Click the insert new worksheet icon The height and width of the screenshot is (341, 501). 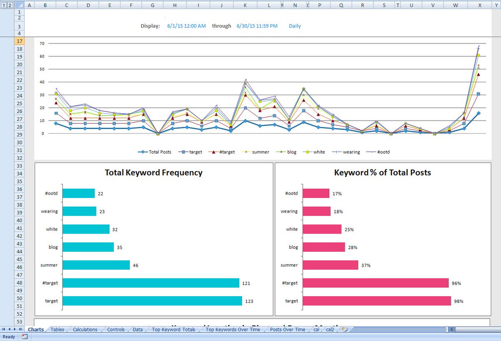(344, 329)
